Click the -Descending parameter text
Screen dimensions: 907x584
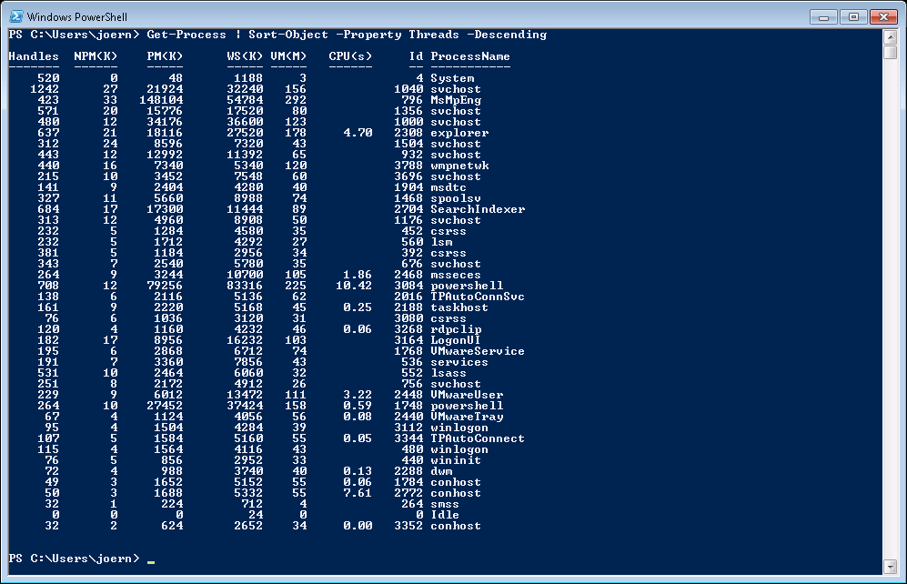(x=507, y=35)
